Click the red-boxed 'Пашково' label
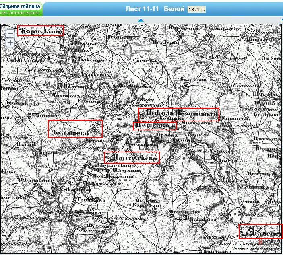The image size is (283, 255). tap(155, 126)
